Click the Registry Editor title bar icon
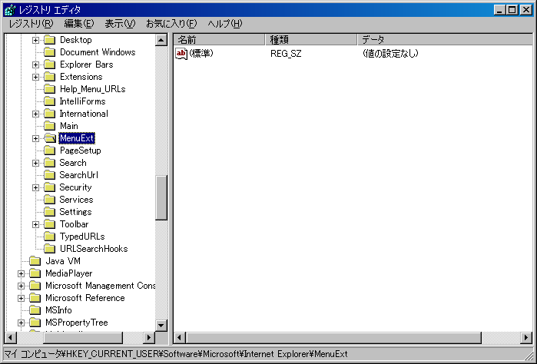The image size is (537, 364). click(x=10, y=9)
